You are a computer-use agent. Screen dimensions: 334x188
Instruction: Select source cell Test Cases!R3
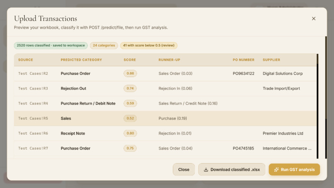33,88
